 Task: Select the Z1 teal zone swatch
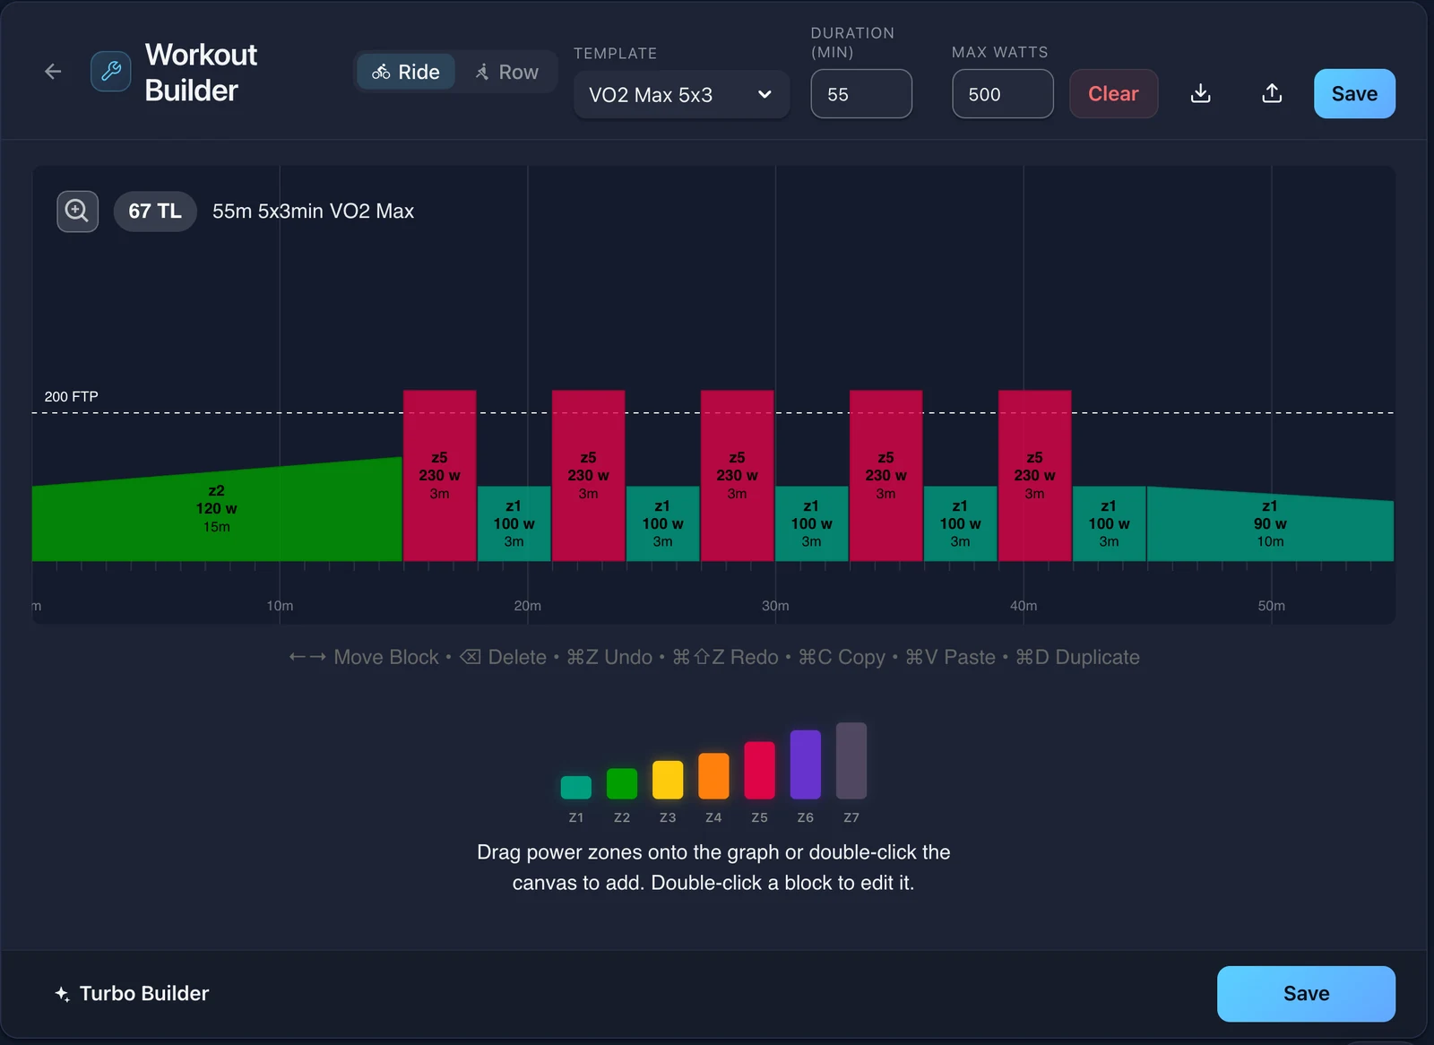[576, 787]
